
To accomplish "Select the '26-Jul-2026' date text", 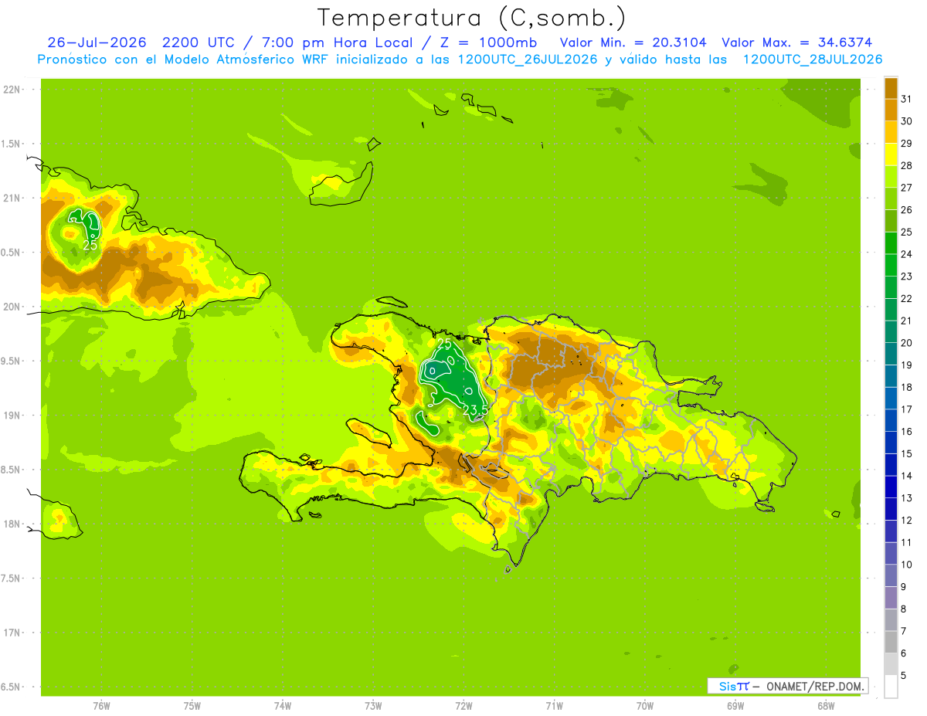I will click(x=97, y=42).
